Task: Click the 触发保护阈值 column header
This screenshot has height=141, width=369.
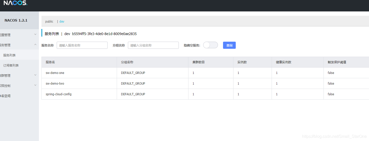Action: [337, 62]
